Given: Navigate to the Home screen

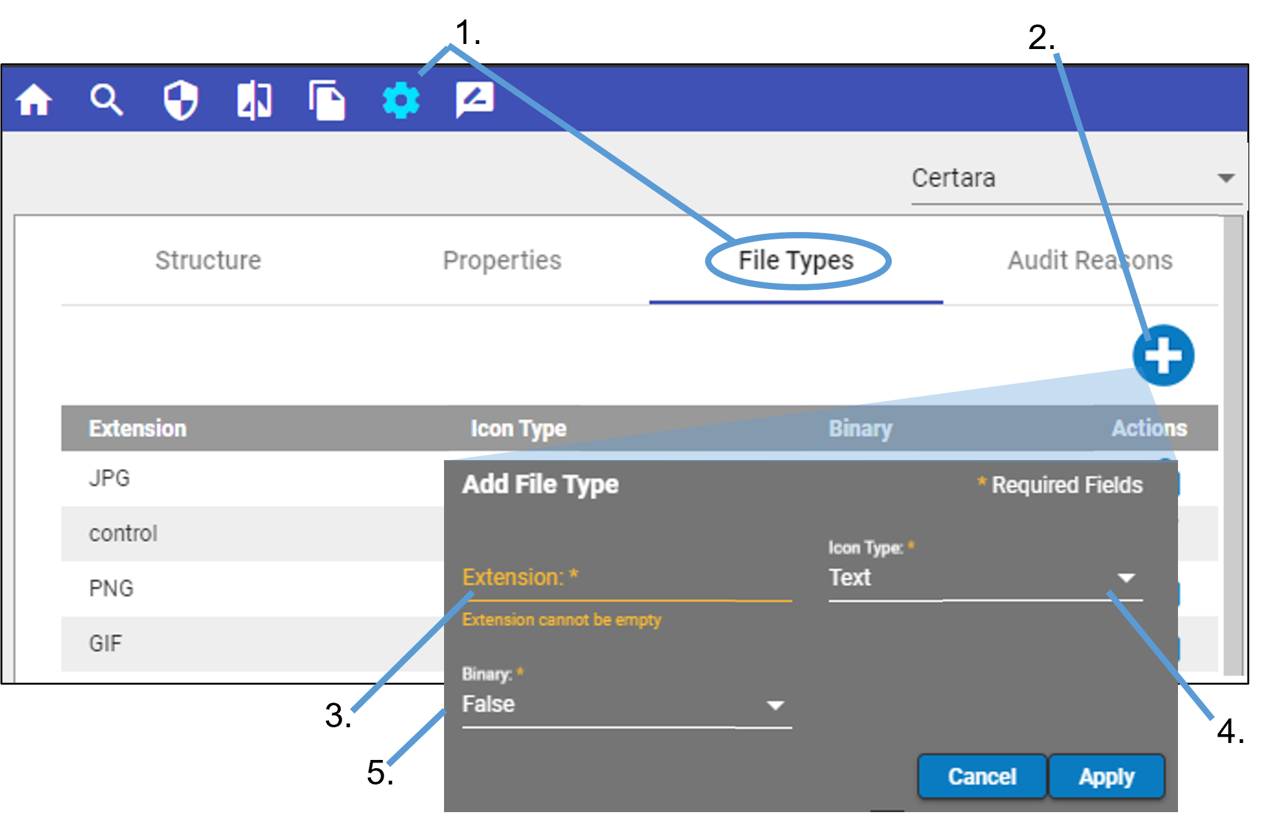Looking at the screenshot, I should coord(35,99).
